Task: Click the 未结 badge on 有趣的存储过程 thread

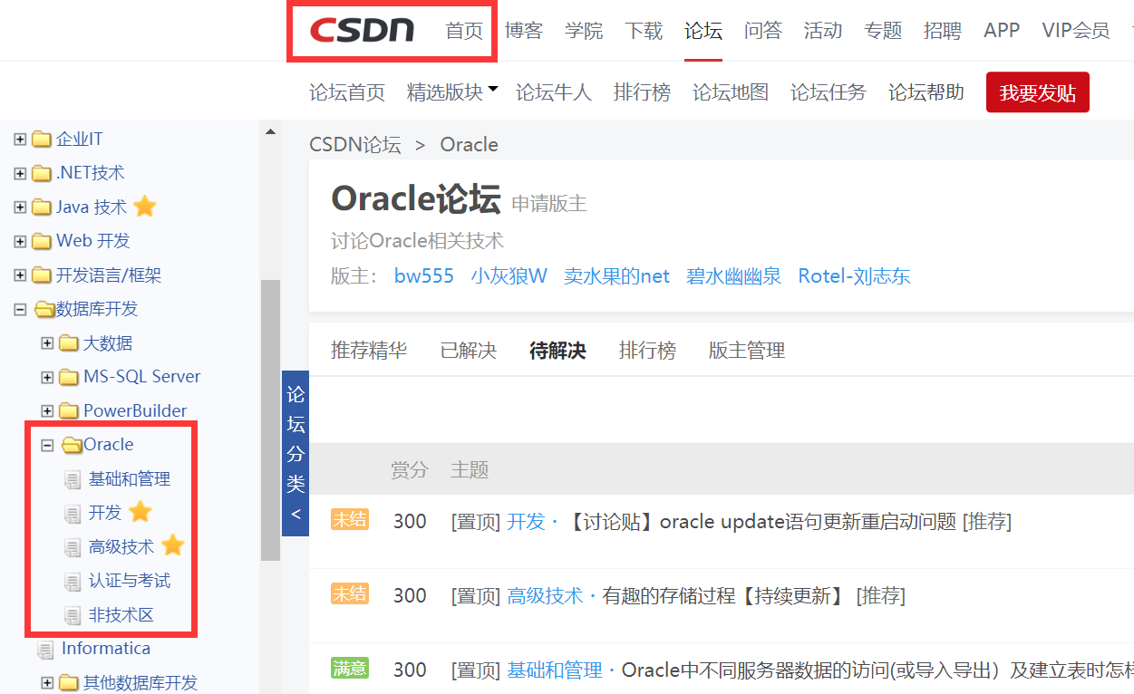Action: (350, 593)
